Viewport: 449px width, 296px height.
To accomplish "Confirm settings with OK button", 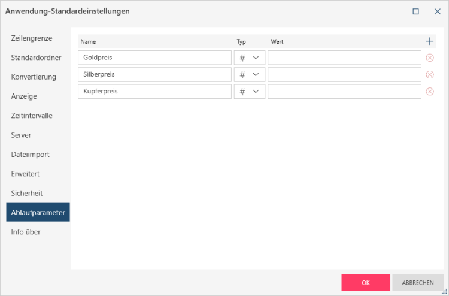I will 365,283.
